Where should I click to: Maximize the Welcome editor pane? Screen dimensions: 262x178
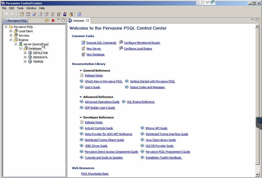(257, 20)
